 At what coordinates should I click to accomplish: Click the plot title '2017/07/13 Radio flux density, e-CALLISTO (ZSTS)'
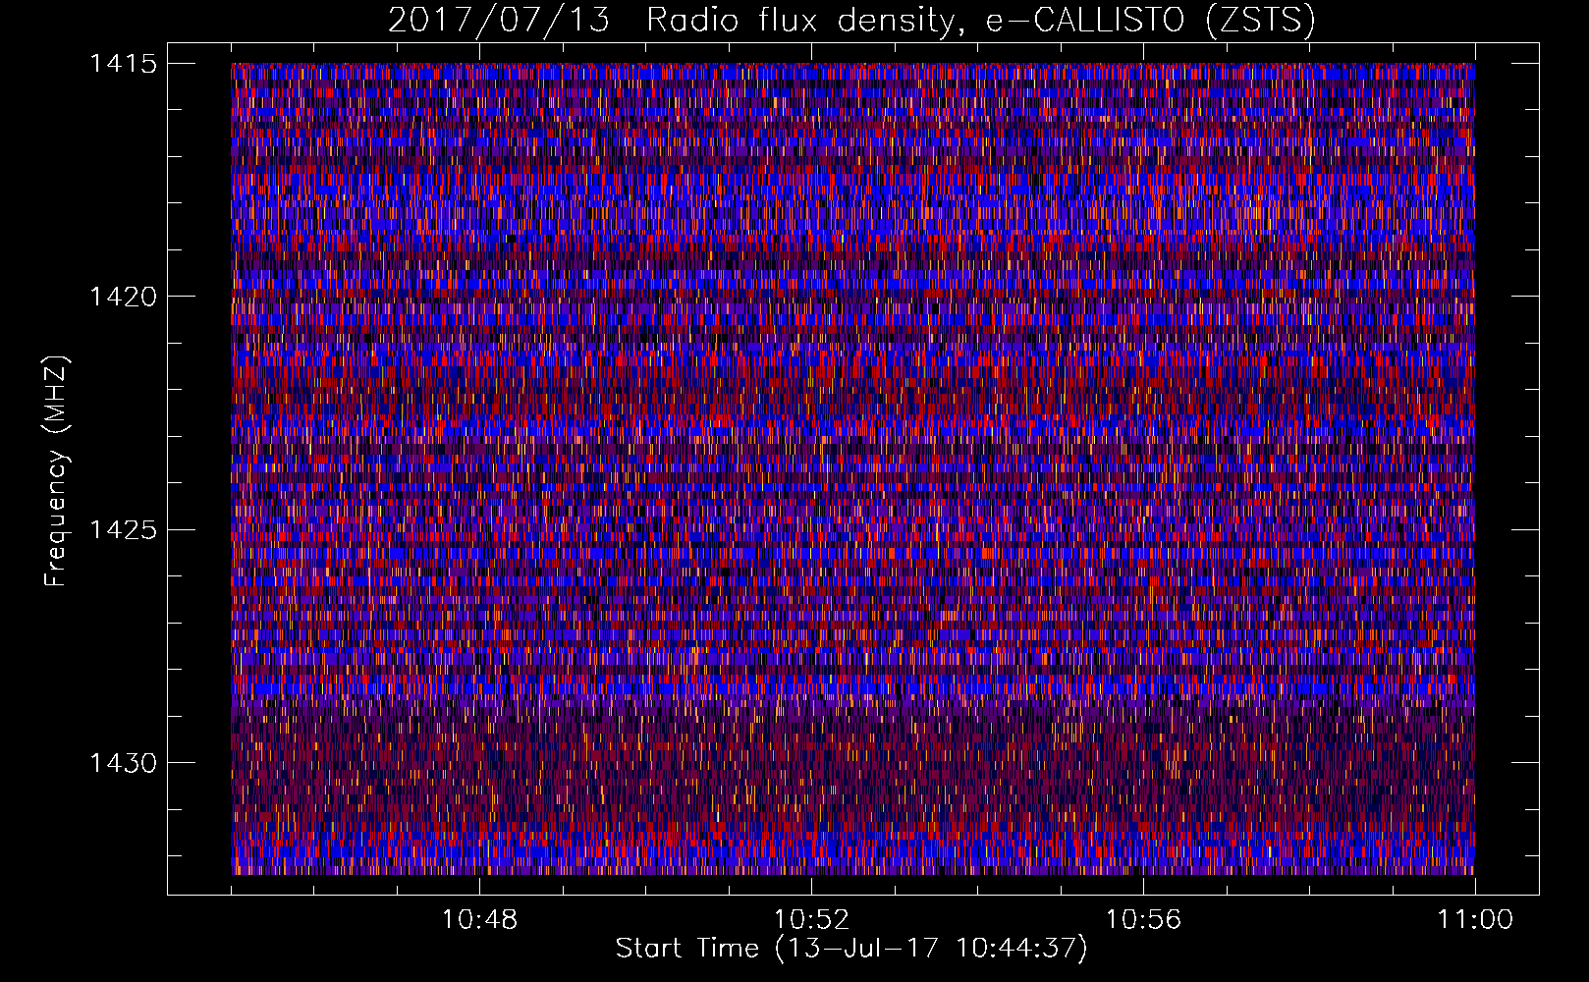pos(851,21)
